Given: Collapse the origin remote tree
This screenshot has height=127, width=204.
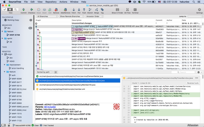Looking at the screenshot, I should tap(2, 54).
